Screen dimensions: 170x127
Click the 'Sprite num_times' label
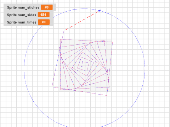point(22,22)
